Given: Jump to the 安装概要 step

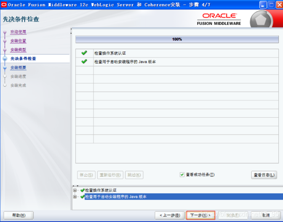Looking at the screenshot, I should coord(18,68).
